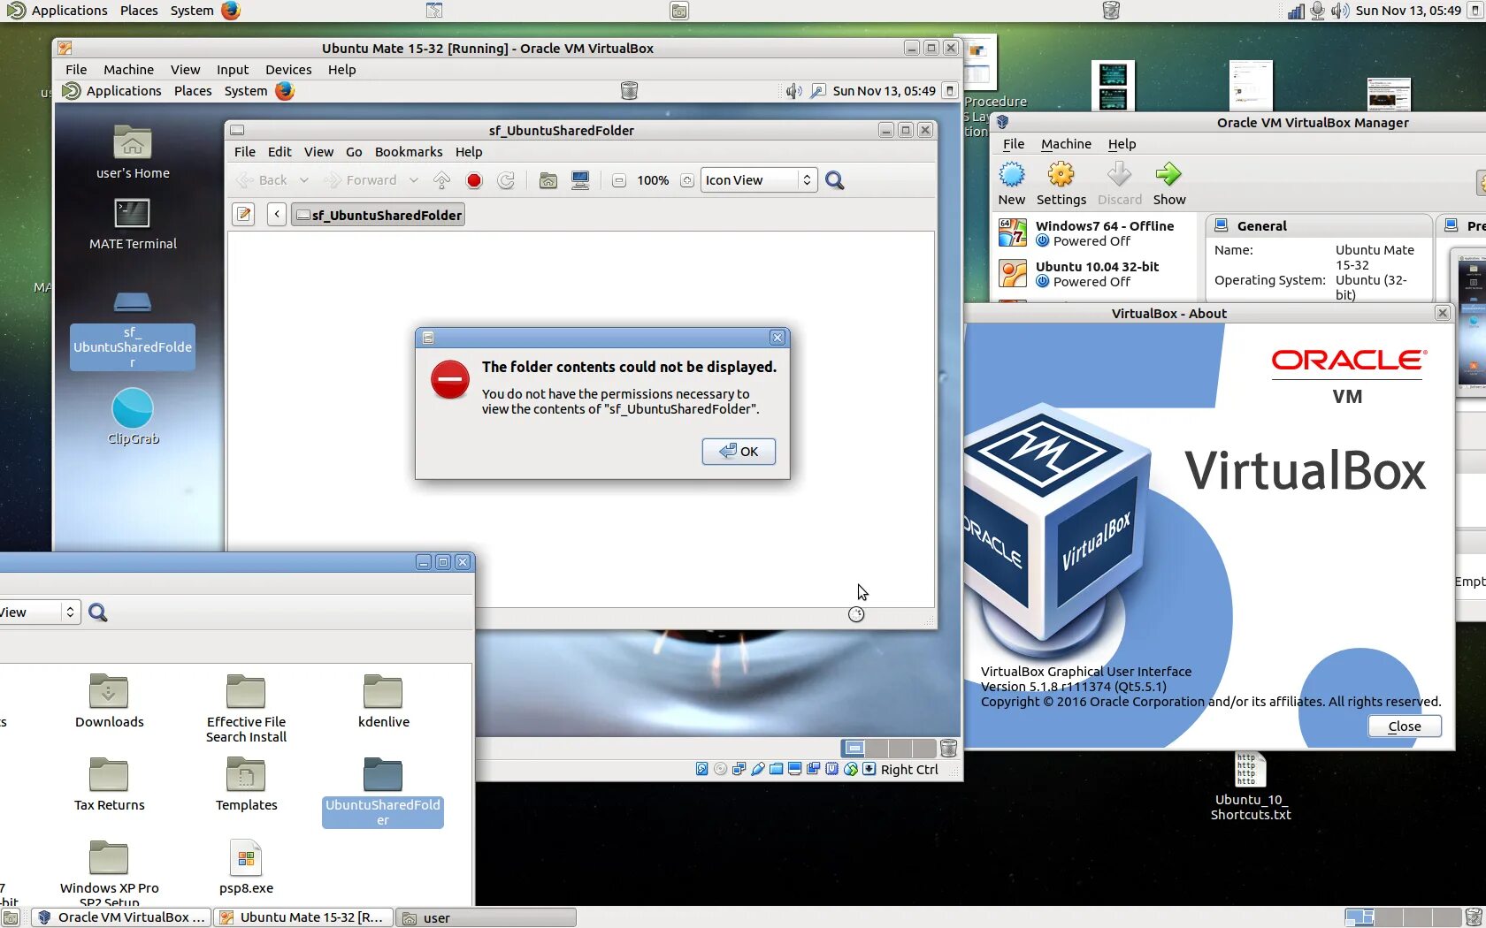This screenshot has height=928, width=1486.
Task: Expand the Forward history dropdown arrow
Action: click(413, 179)
